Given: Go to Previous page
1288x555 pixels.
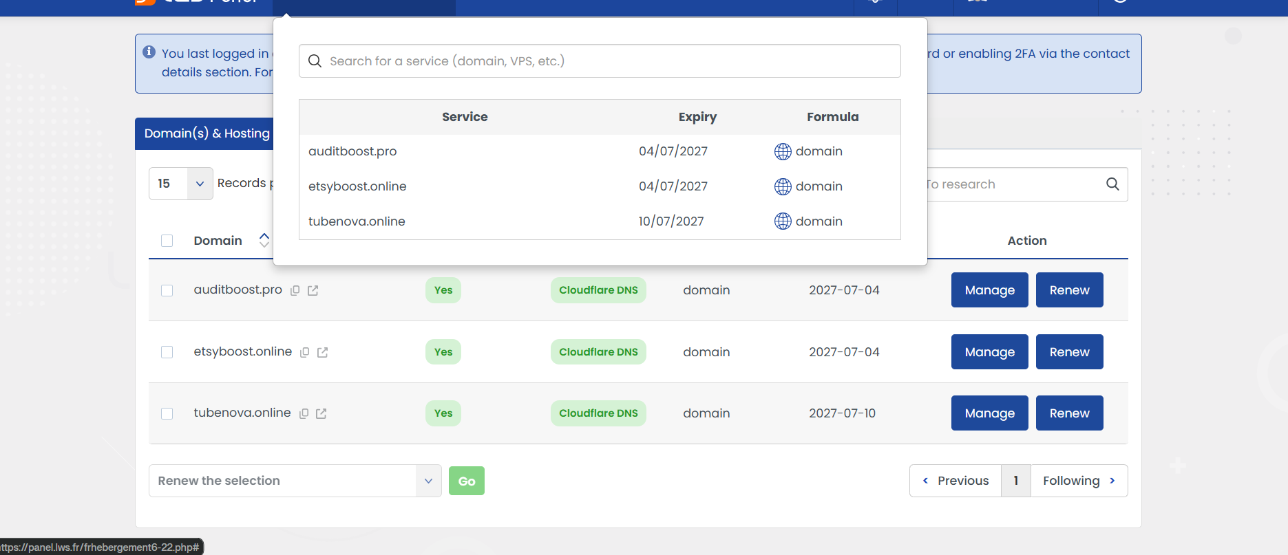Looking at the screenshot, I should click(x=956, y=481).
